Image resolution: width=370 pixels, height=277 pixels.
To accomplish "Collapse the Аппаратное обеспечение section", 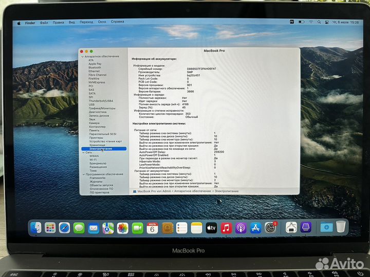I will pos(83,57).
